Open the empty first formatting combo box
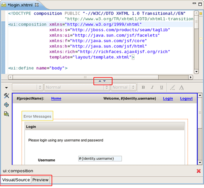 click(x=28, y=87)
